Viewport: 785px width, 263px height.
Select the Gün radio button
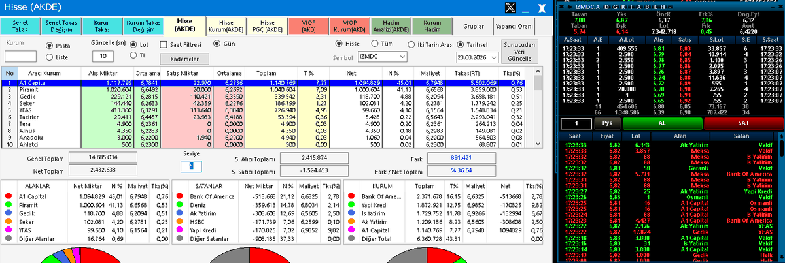(x=217, y=44)
